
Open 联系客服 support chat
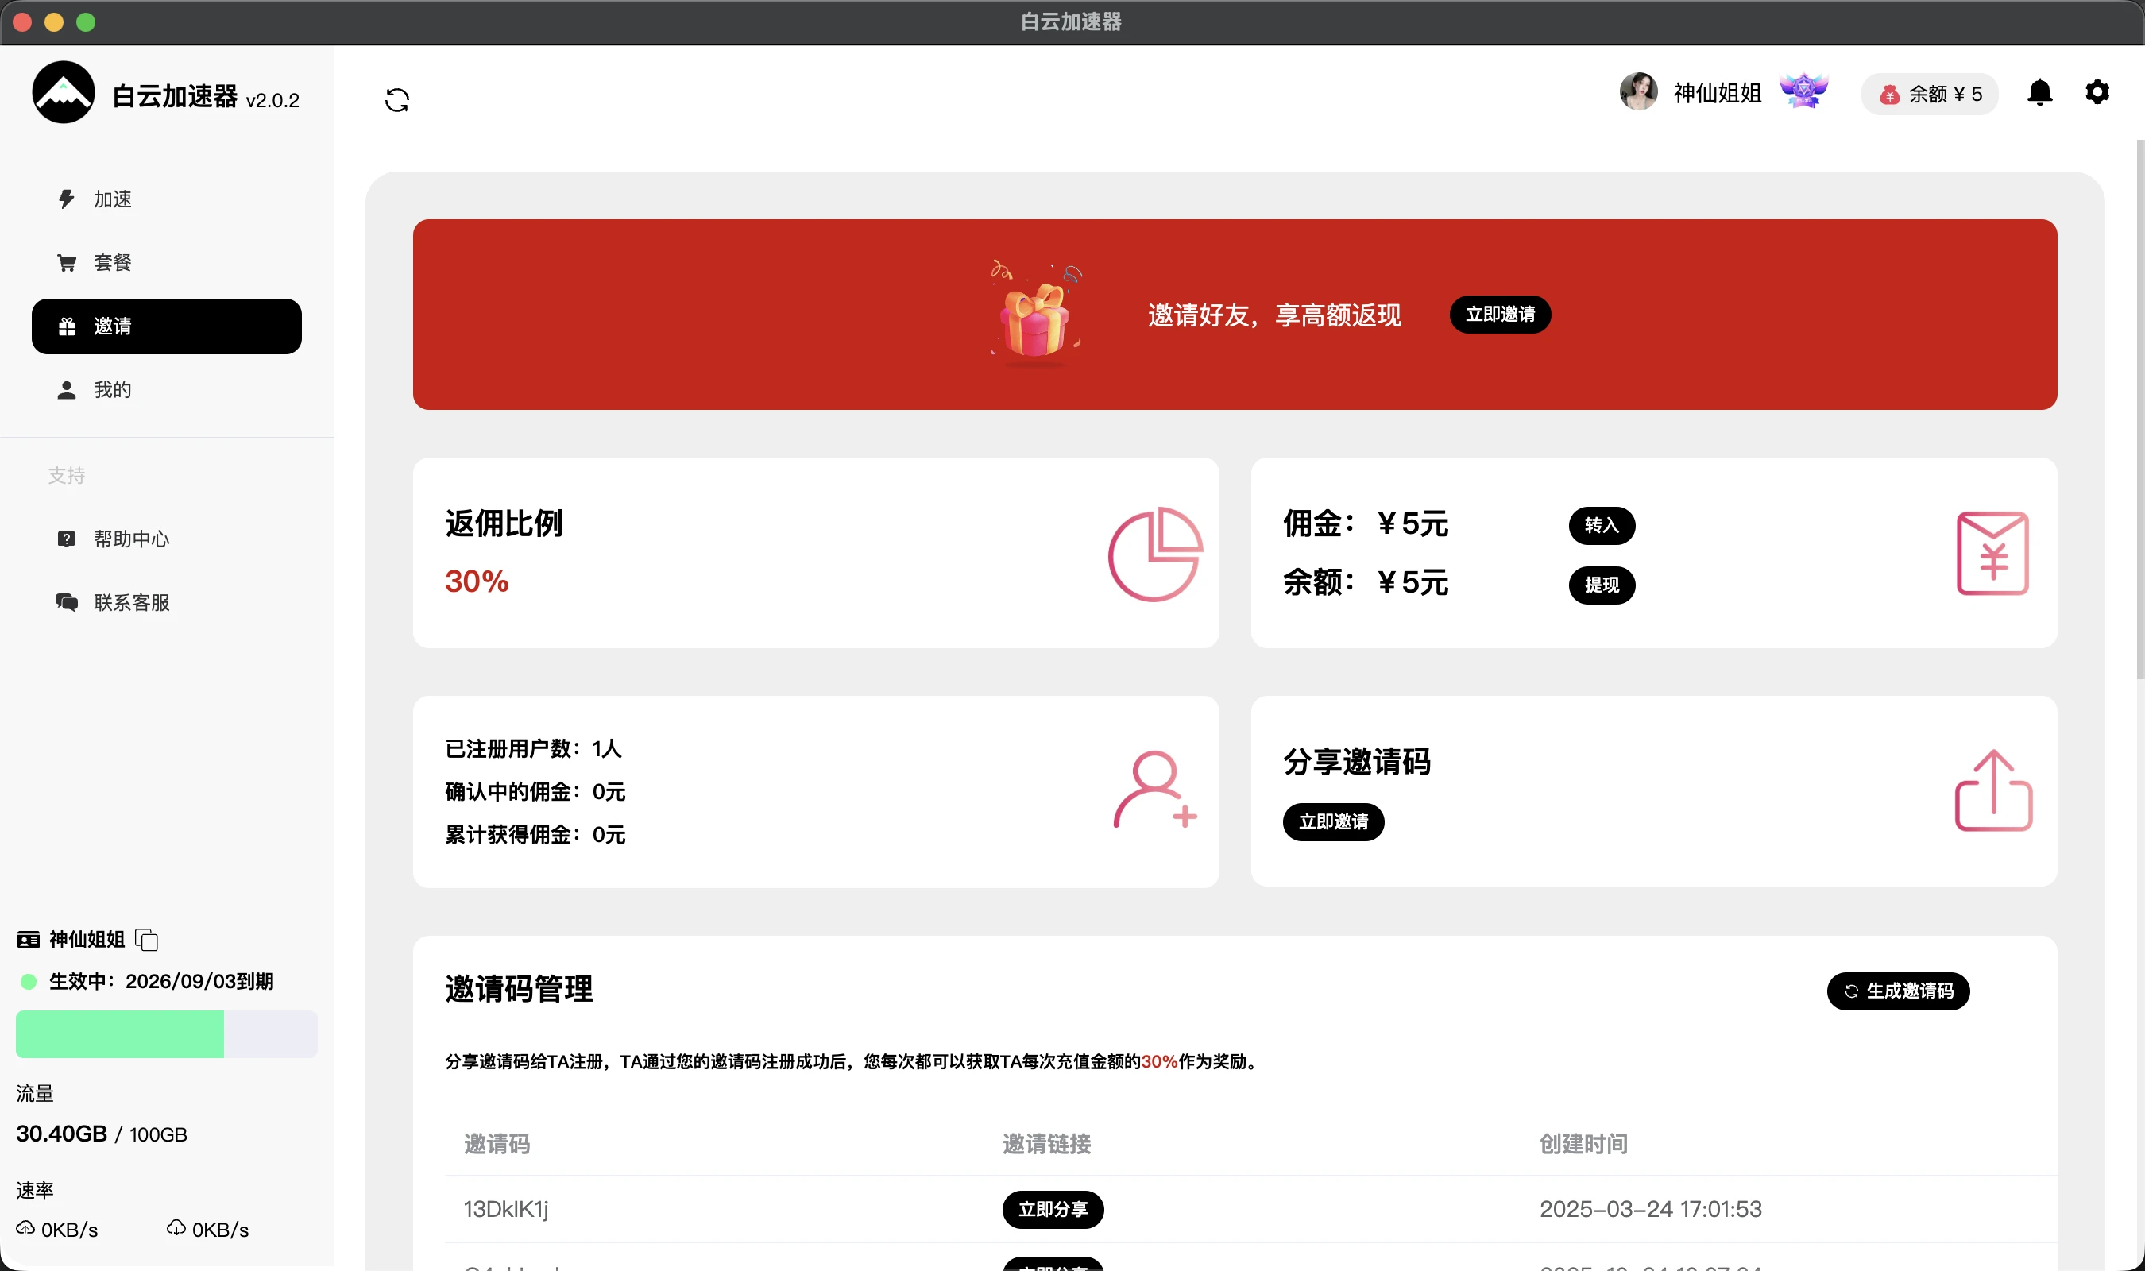tap(131, 603)
